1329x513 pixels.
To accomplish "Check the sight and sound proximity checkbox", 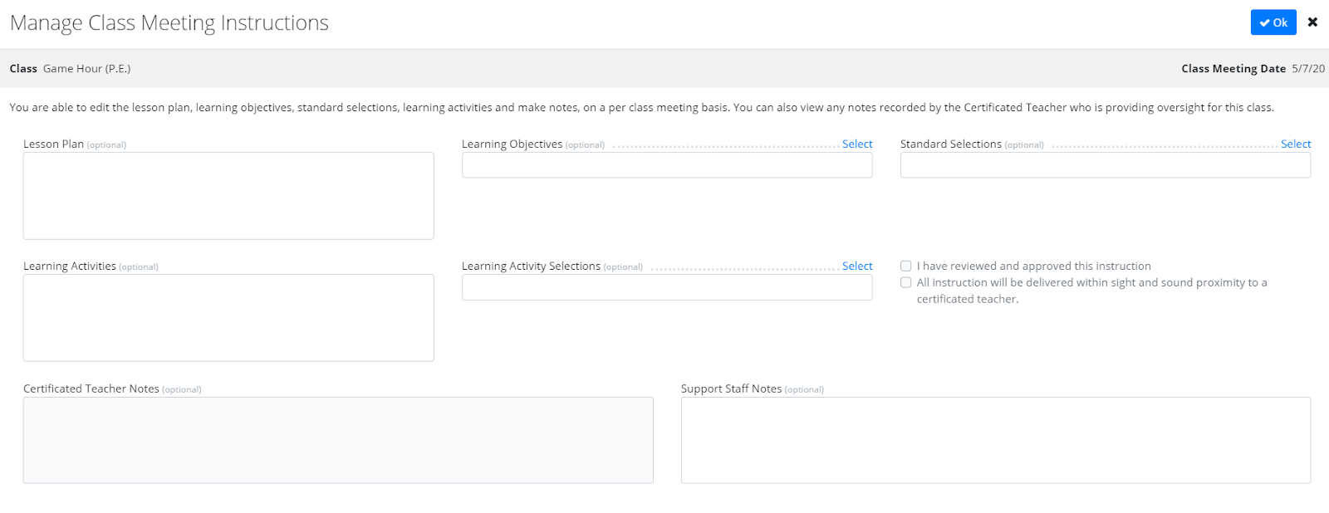I will [x=906, y=283].
